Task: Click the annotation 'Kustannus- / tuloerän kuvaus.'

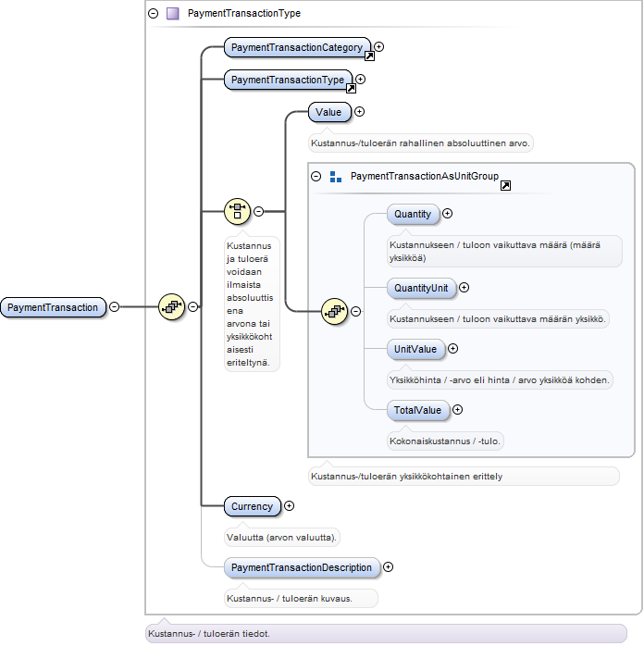Action: coord(301,598)
